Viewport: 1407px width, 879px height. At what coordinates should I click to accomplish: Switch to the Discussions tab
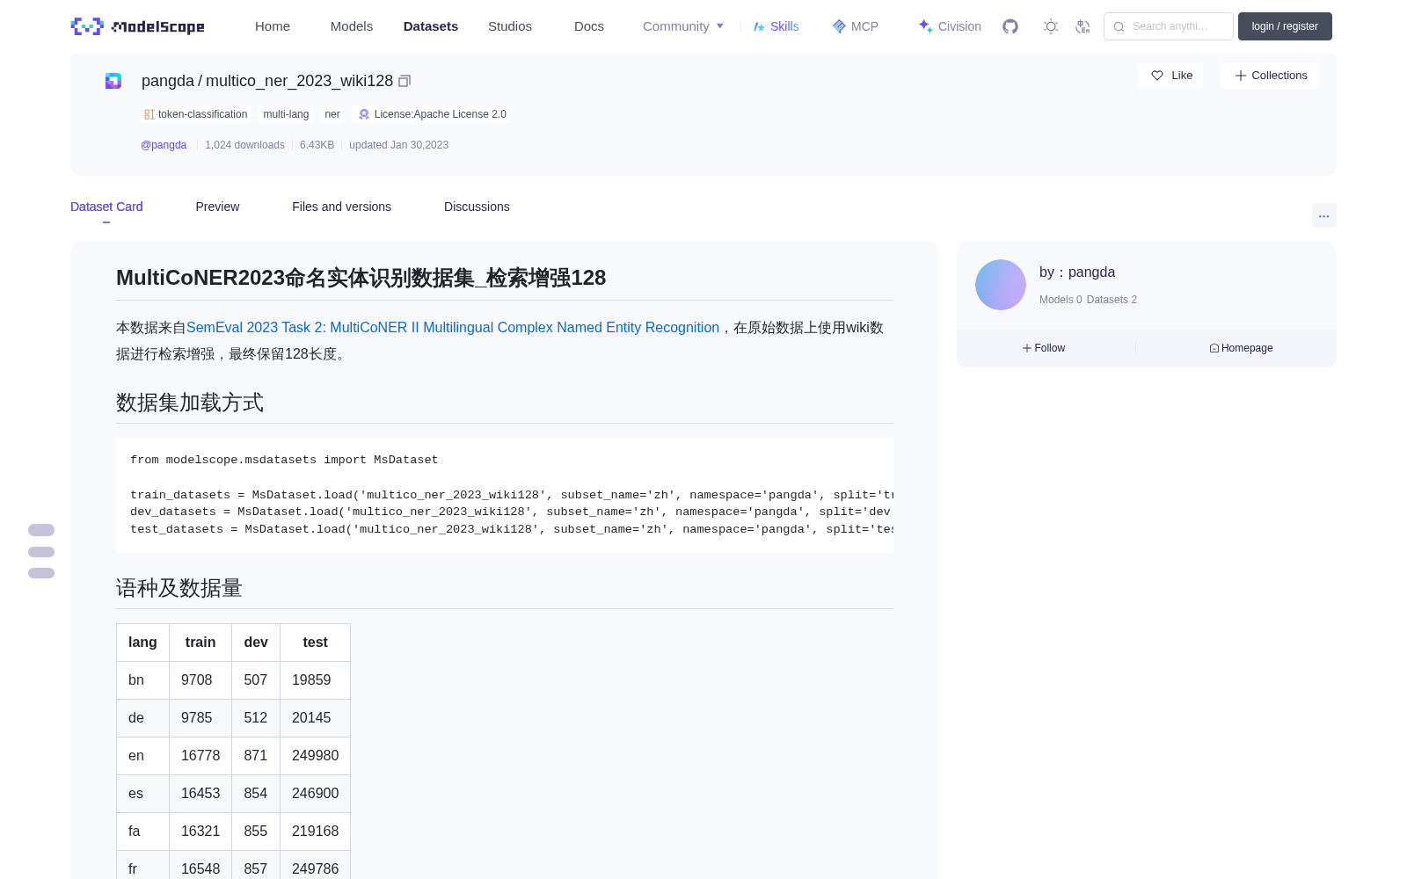click(x=477, y=207)
